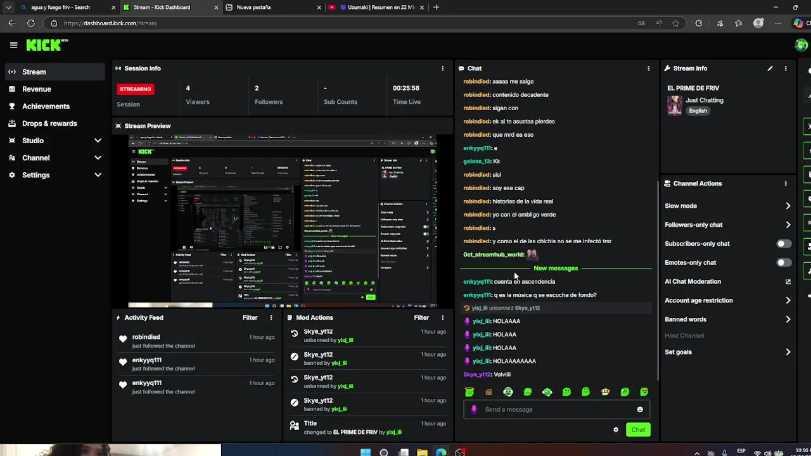811x456 pixels.
Task: Click the English language tag
Action: [x=698, y=111]
